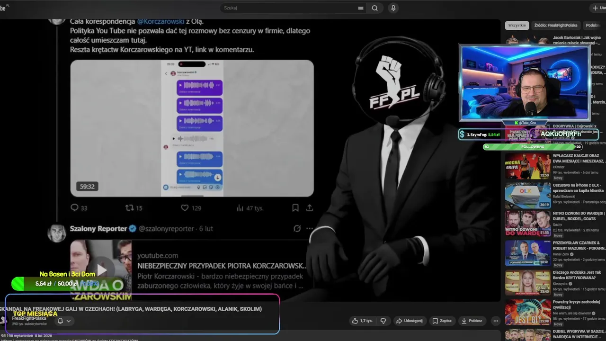
Task: Open Poważny kryzys zachodniej cywilizacji video
Action: (577, 304)
